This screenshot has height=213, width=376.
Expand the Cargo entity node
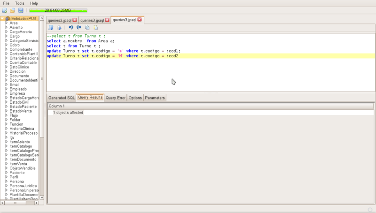click(x=6, y=36)
